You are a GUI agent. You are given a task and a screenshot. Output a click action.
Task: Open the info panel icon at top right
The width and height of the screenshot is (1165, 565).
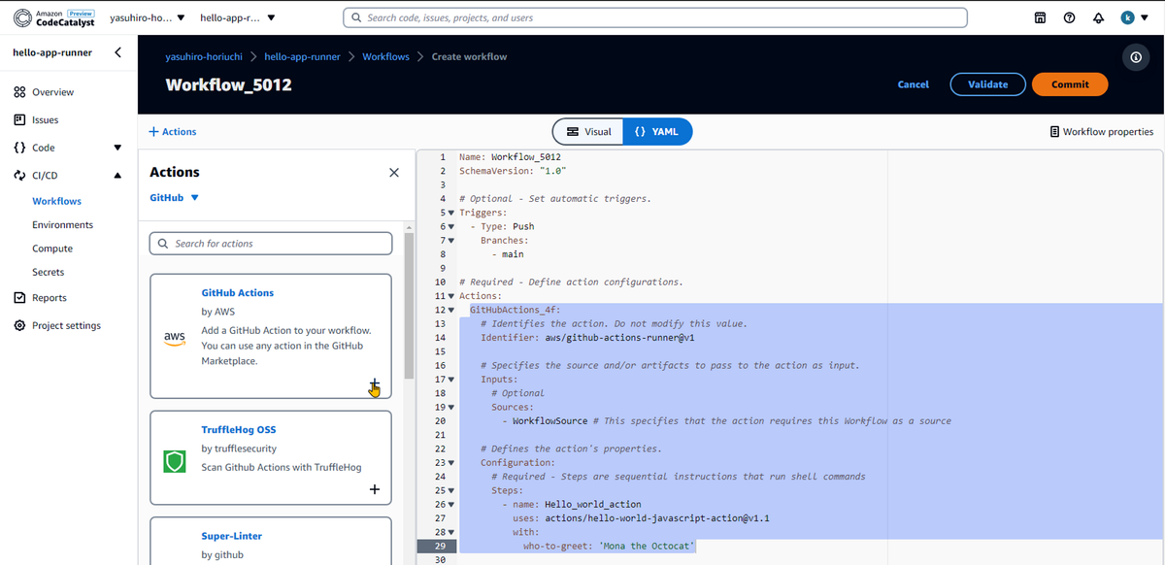click(1136, 56)
